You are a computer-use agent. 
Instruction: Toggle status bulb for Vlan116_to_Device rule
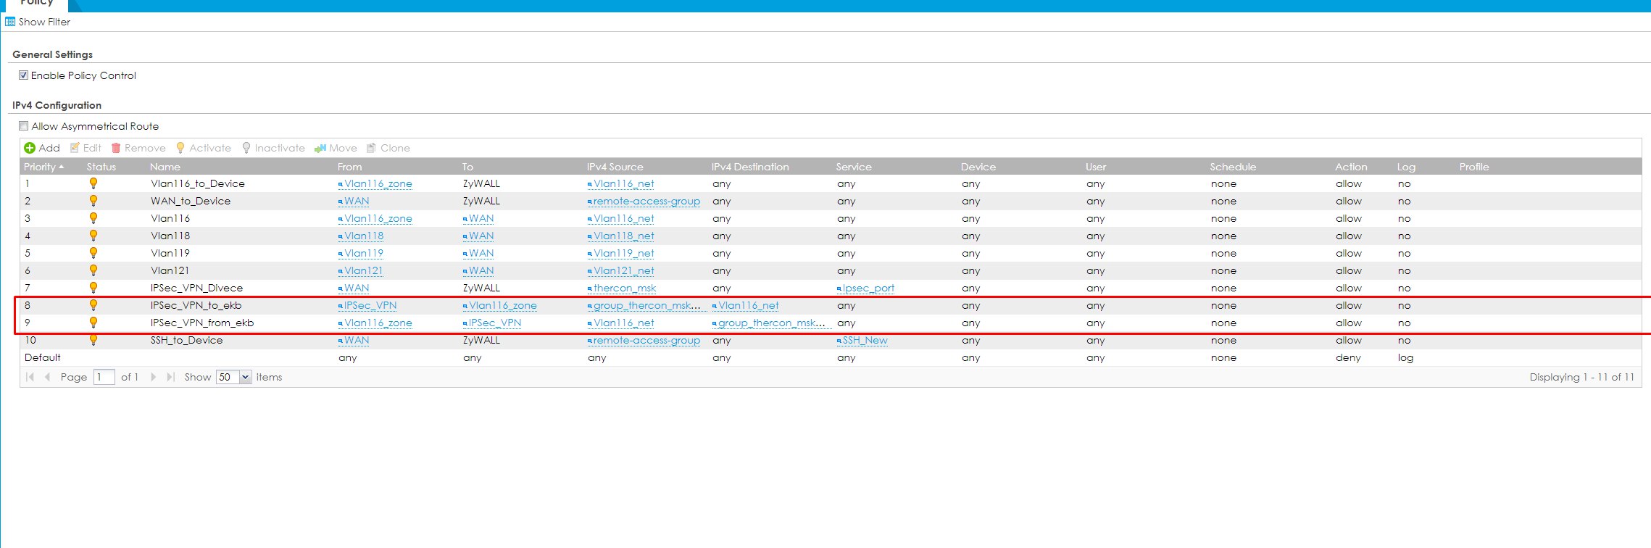(x=93, y=183)
